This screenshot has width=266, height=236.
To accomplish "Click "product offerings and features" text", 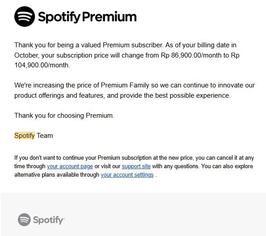I will click(x=59, y=95).
